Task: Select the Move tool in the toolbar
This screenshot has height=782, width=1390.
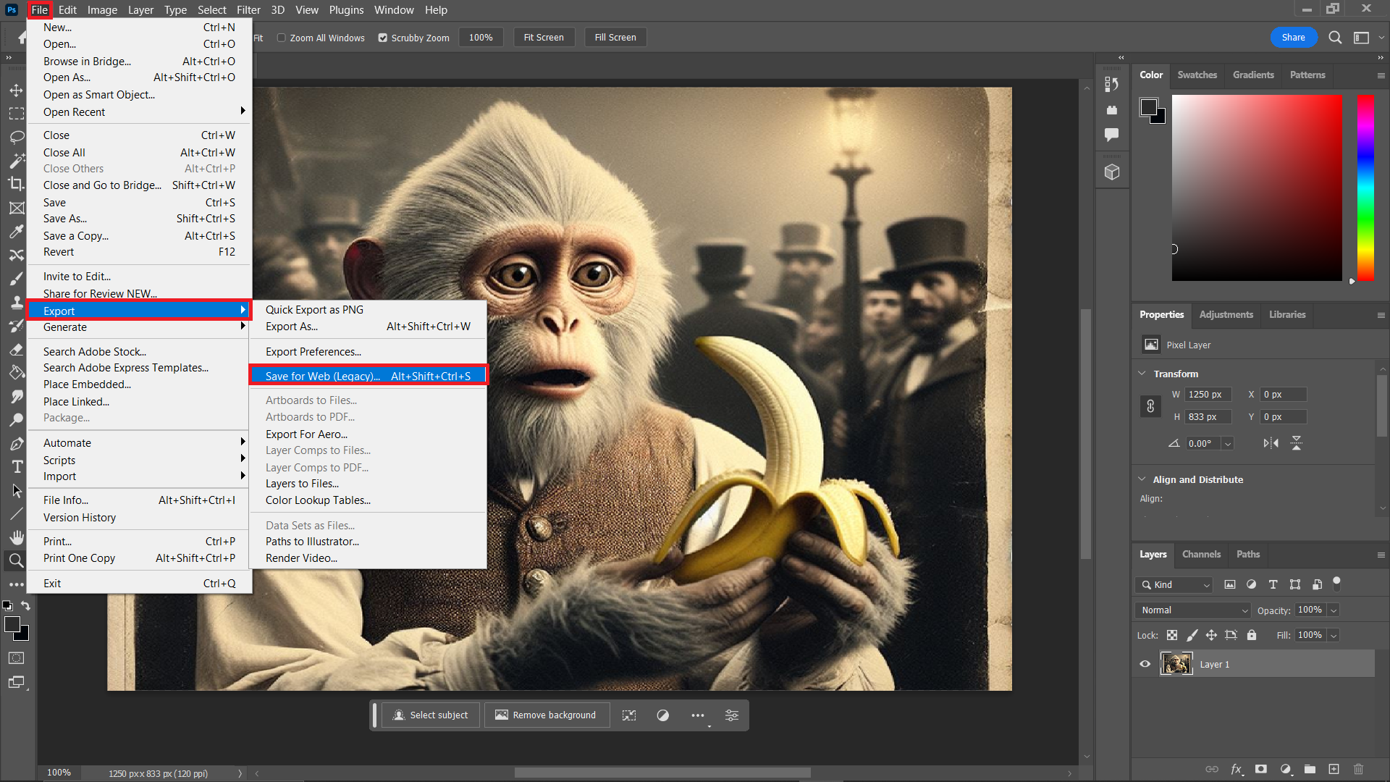Action: pyautogui.click(x=16, y=90)
